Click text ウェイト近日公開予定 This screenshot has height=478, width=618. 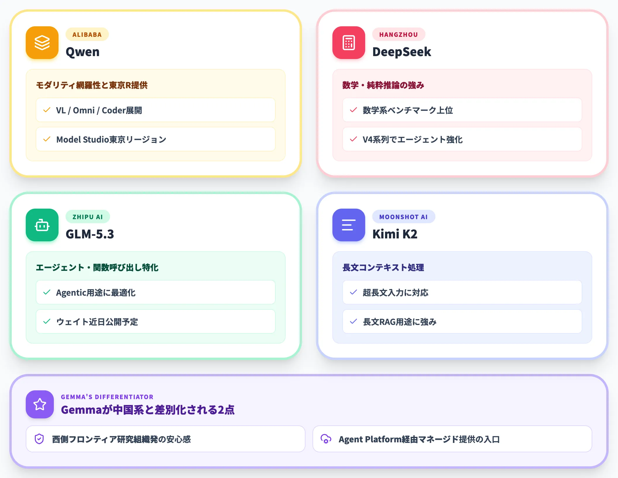(x=97, y=322)
